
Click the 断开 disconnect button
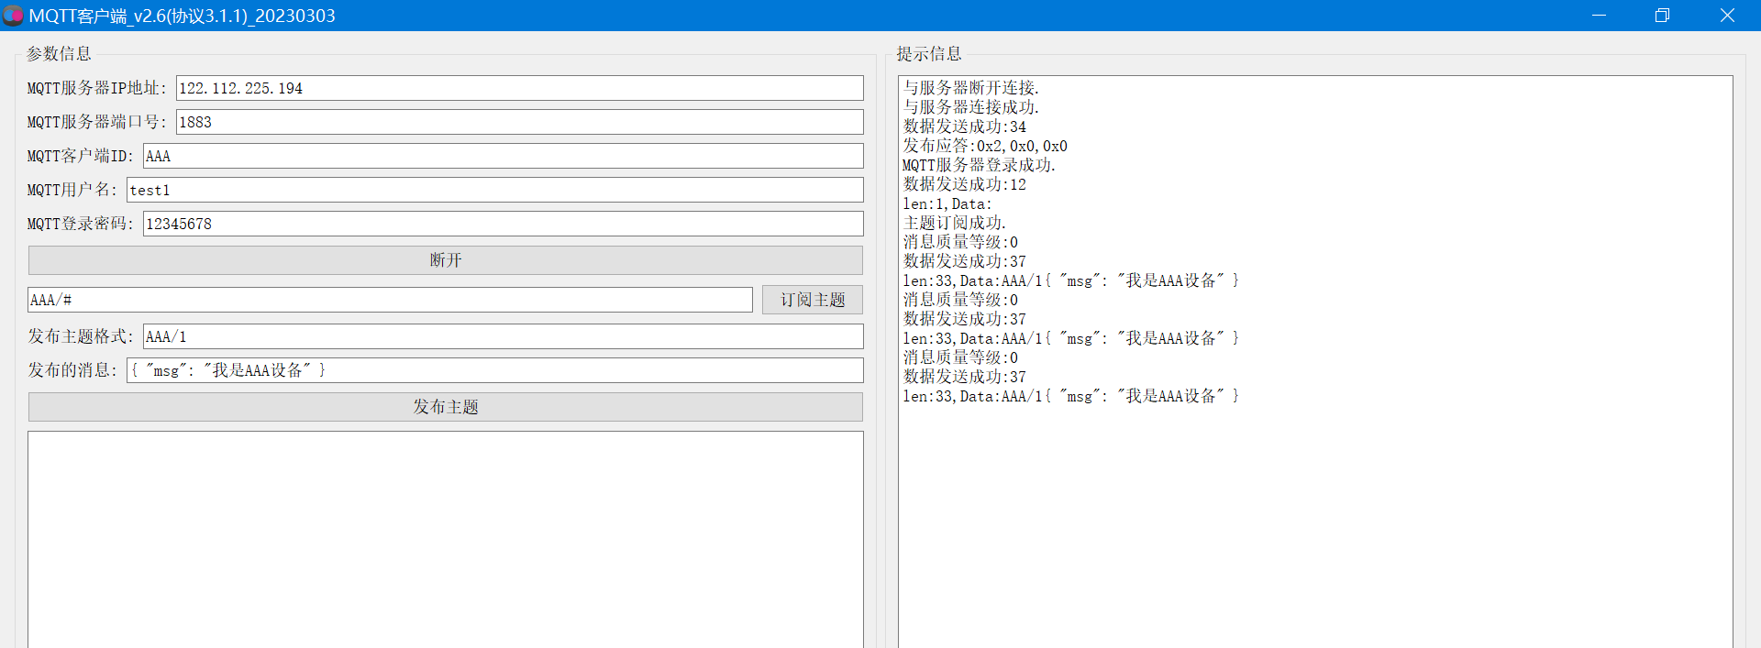pos(446,260)
